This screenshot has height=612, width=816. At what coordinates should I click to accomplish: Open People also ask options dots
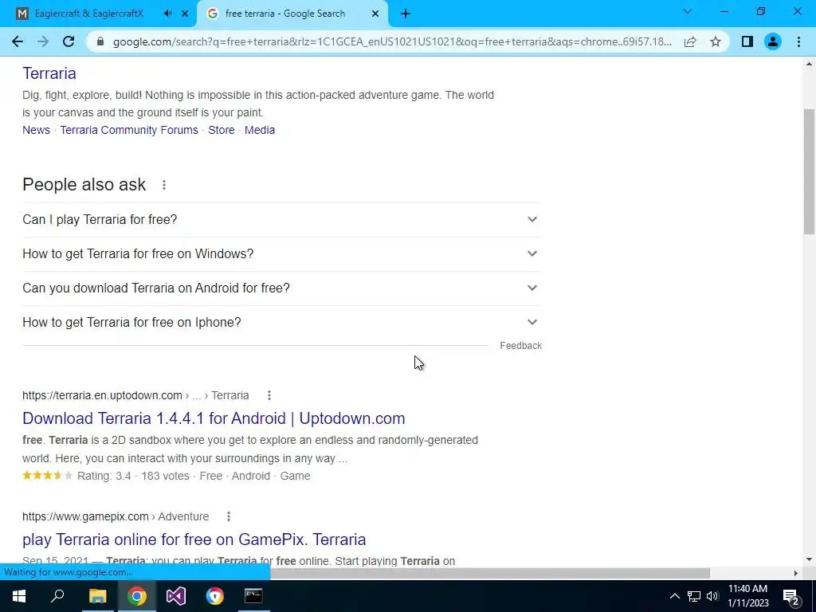click(164, 185)
